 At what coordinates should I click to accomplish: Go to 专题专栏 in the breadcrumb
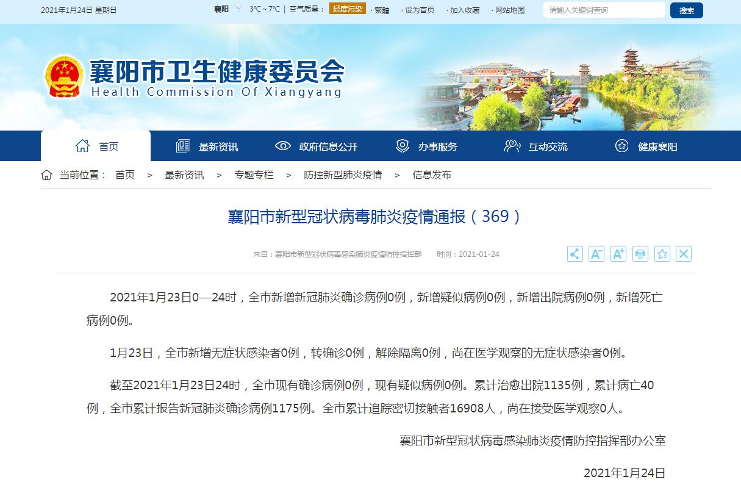pos(254,175)
